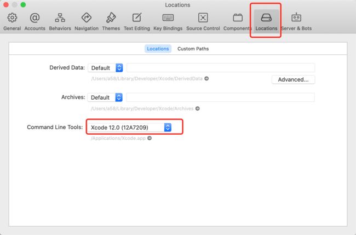Close the Locations preferences window

coord(6,5)
